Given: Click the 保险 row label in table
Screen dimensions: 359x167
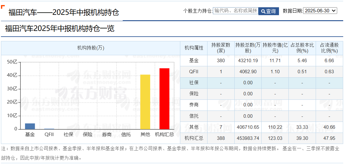Looking at the screenshot, I should (194, 94).
